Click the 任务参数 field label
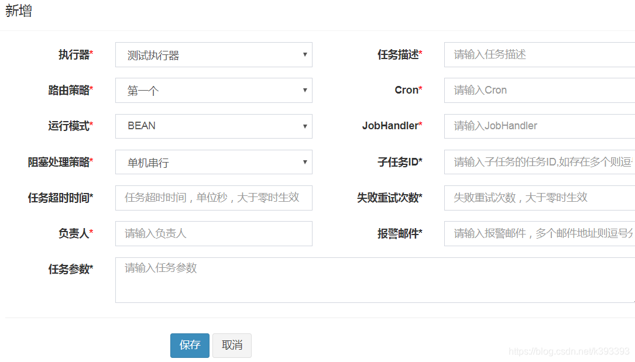Viewport: 635px width, 362px height. [70, 269]
